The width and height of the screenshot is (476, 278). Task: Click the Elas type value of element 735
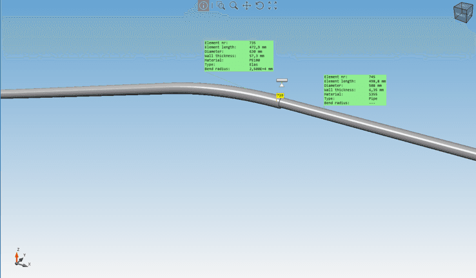coord(253,64)
